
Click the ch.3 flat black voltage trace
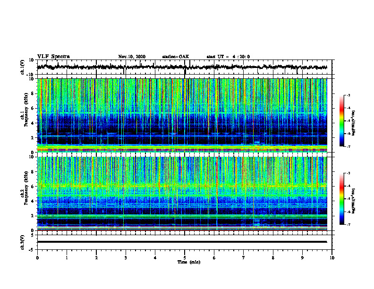(x=182, y=242)
